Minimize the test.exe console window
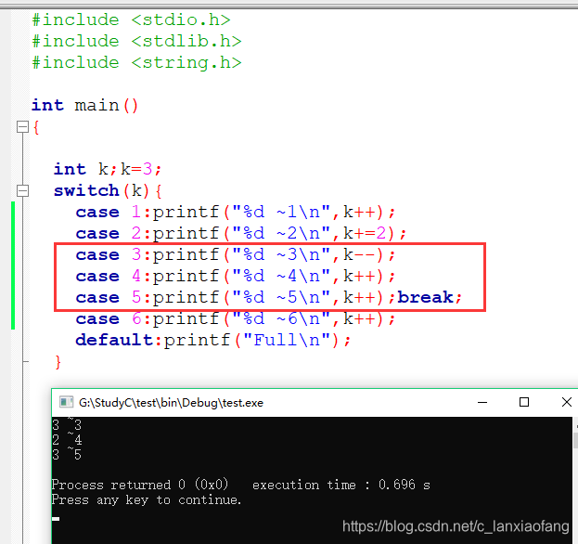 [x=482, y=402]
